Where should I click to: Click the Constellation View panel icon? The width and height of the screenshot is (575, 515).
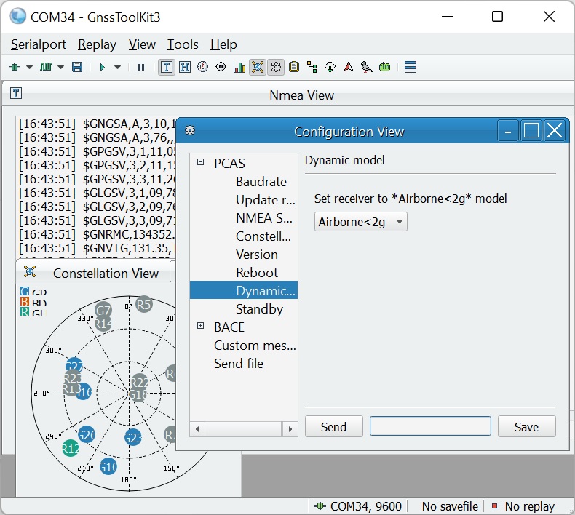[x=30, y=271]
